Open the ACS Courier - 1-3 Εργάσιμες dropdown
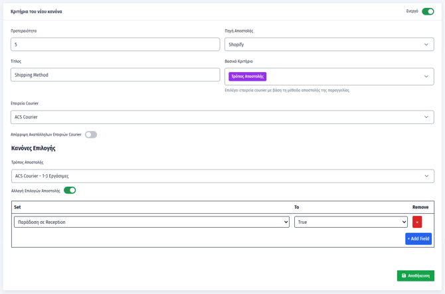The image size is (445, 294). click(222, 176)
